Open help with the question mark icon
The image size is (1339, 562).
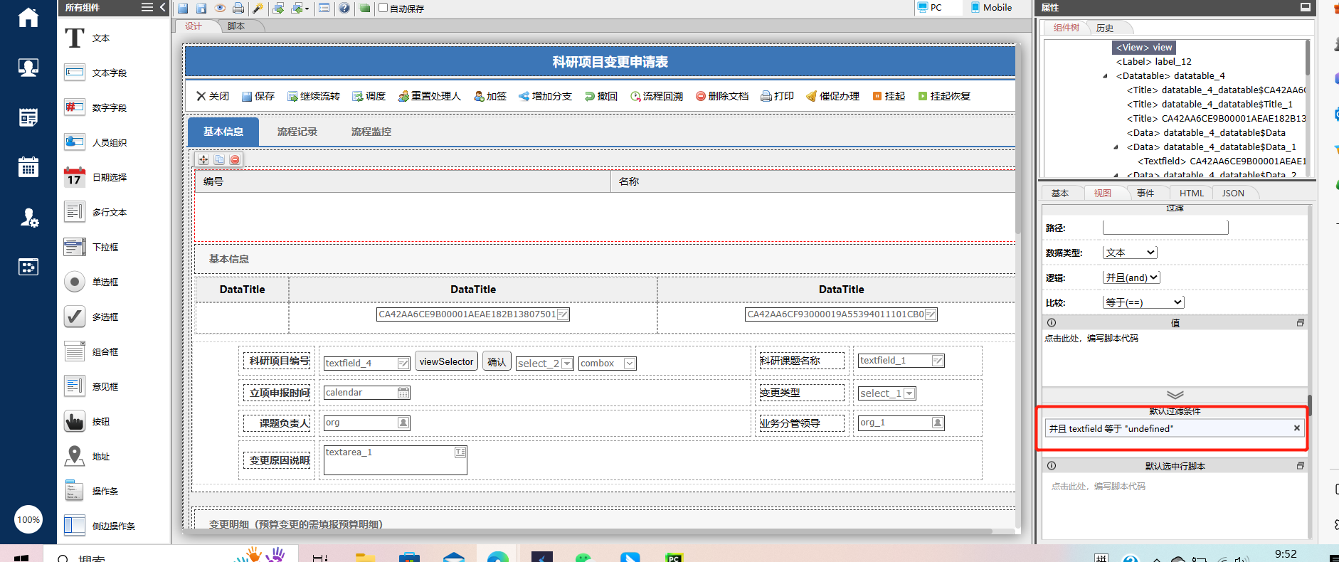point(344,9)
